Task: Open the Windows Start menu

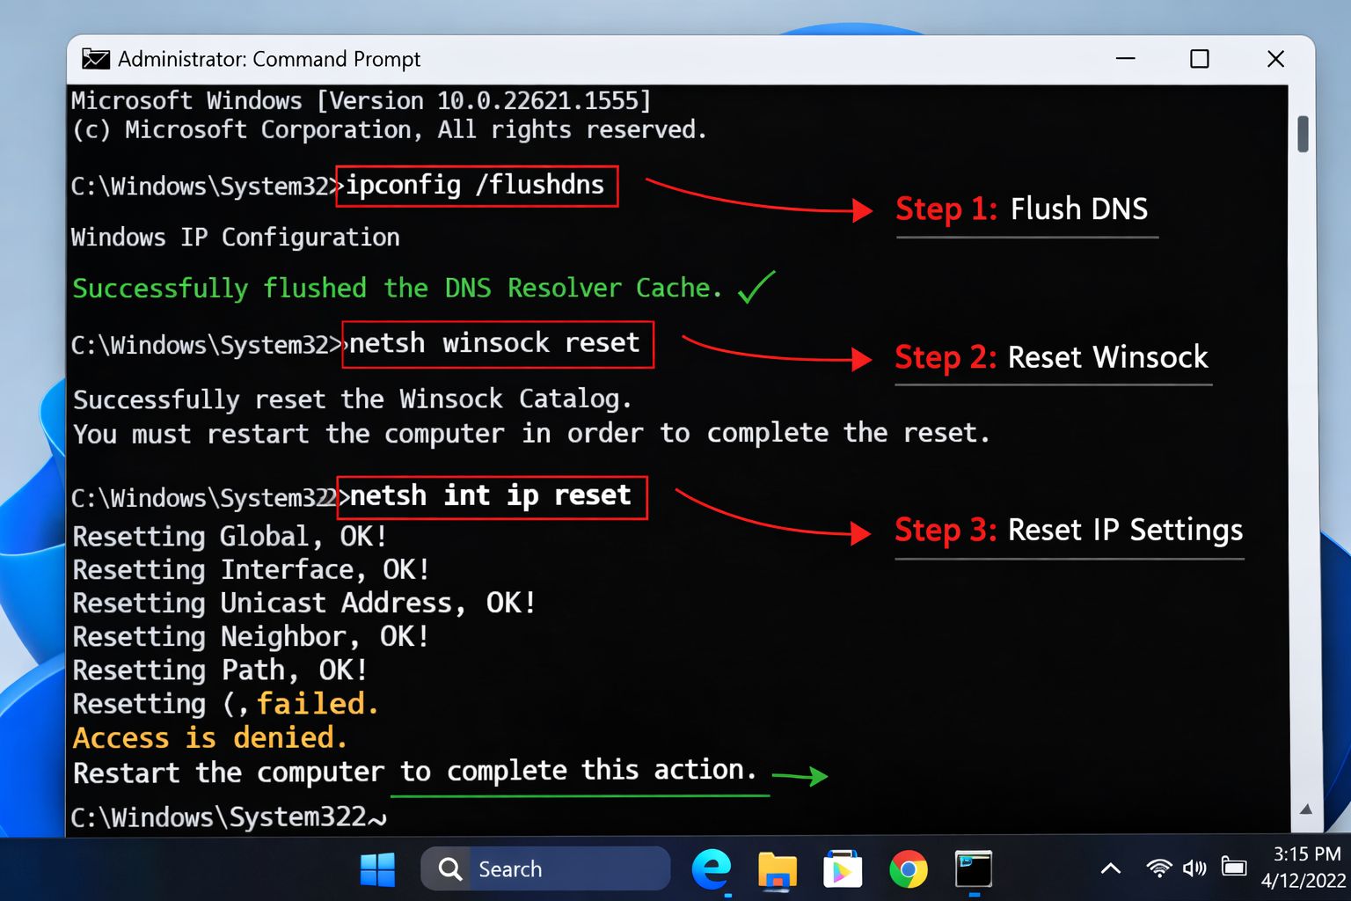Action: click(x=377, y=869)
